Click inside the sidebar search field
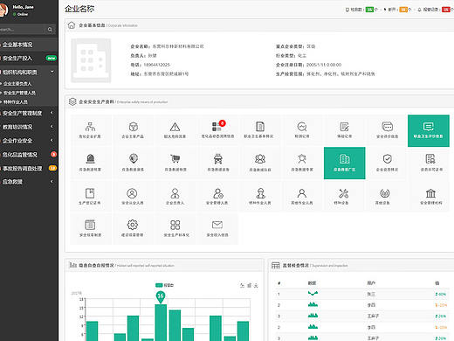 click(x=23, y=30)
